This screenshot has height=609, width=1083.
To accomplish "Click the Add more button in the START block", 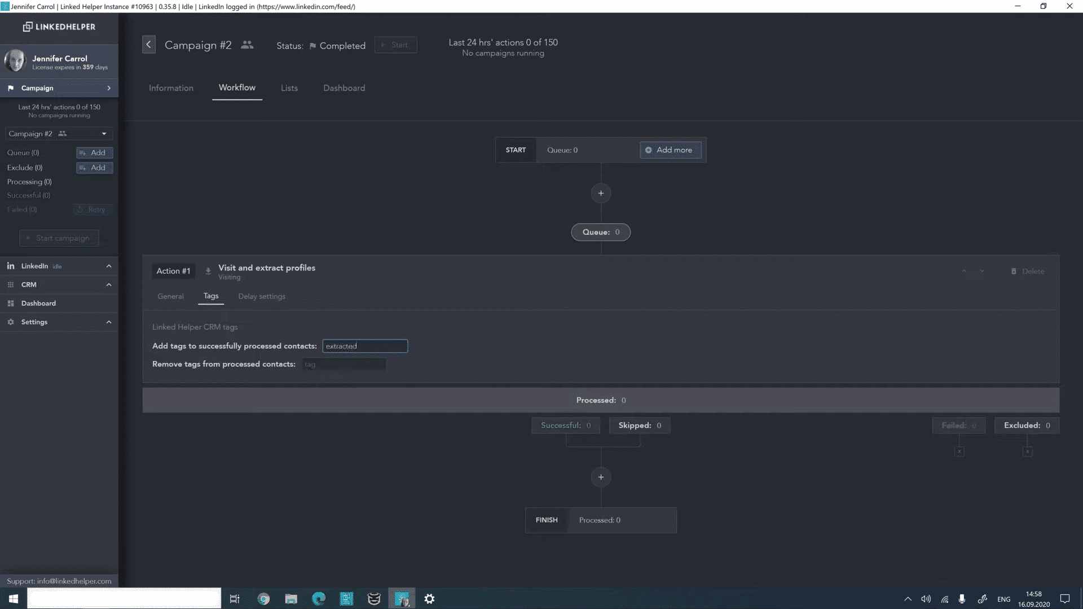I will [671, 150].
